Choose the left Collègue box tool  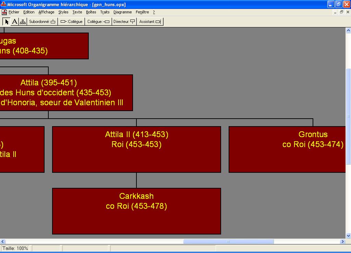(72, 22)
